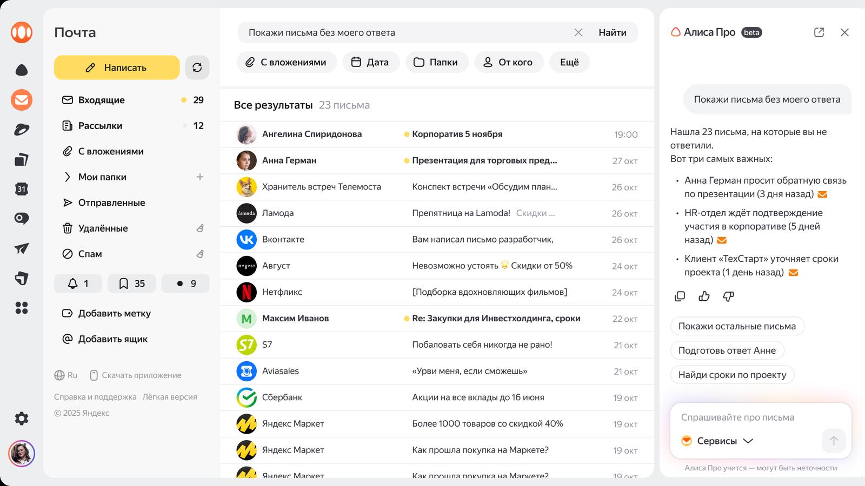Open the Сервисы dropdown in Alice panel

click(717, 441)
